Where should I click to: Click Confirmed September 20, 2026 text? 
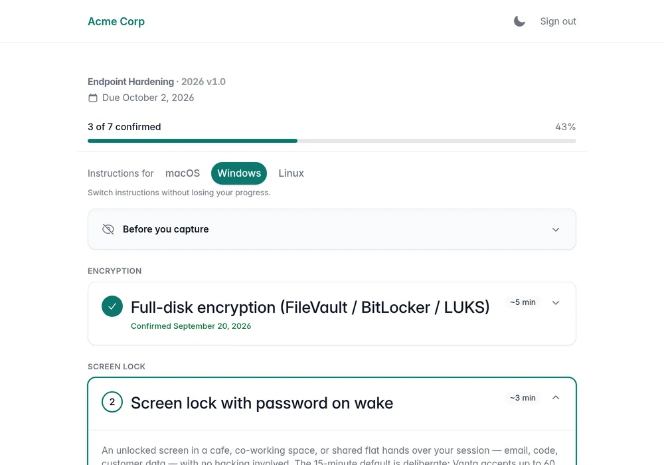[191, 326]
